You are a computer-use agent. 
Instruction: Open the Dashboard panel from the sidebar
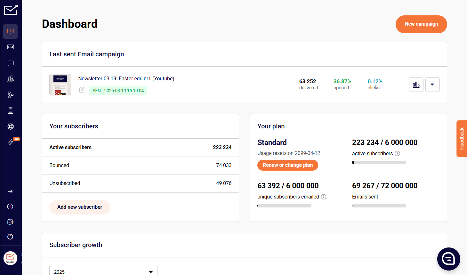(x=11, y=31)
